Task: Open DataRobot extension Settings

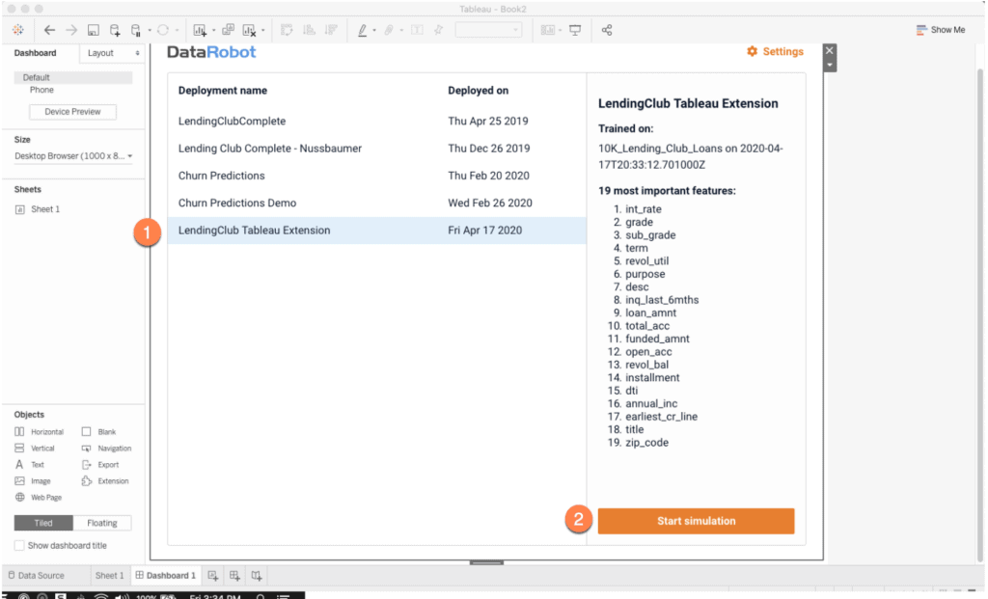Action: (775, 52)
